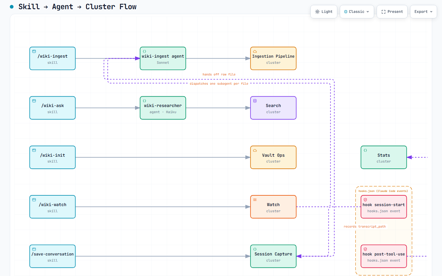Image resolution: width=442 pixels, height=276 pixels.
Task: Select the Ingestion Pipeline label
Action: (273, 56)
